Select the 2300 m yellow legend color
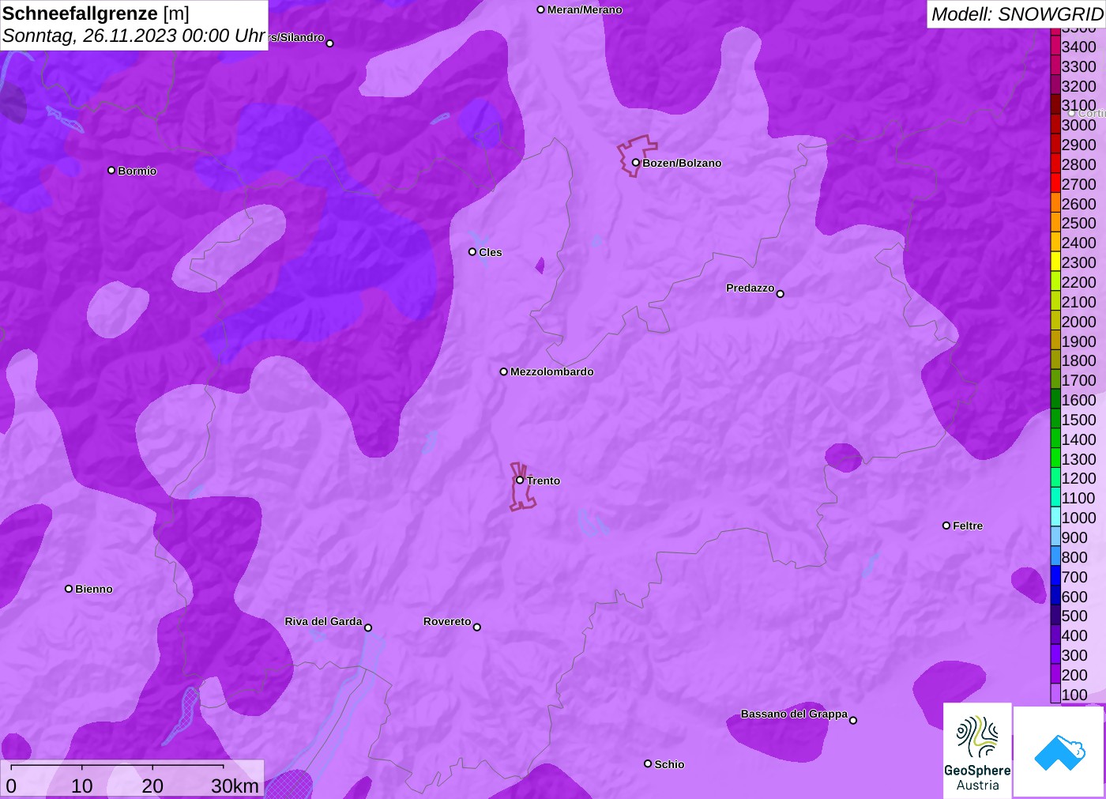Viewport: 1106px width, 799px height. (x=1055, y=262)
